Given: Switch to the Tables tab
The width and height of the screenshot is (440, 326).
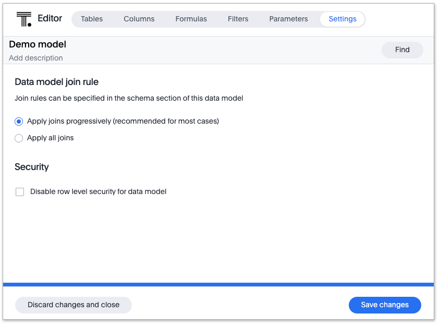Looking at the screenshot, I should (x=92, y=19).
